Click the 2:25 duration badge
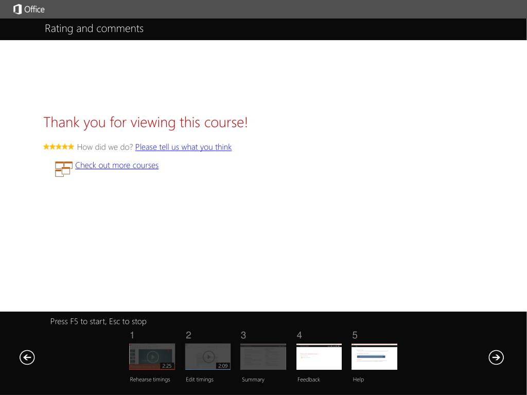Viewport: 527px width, 395px height. [167, 366]
